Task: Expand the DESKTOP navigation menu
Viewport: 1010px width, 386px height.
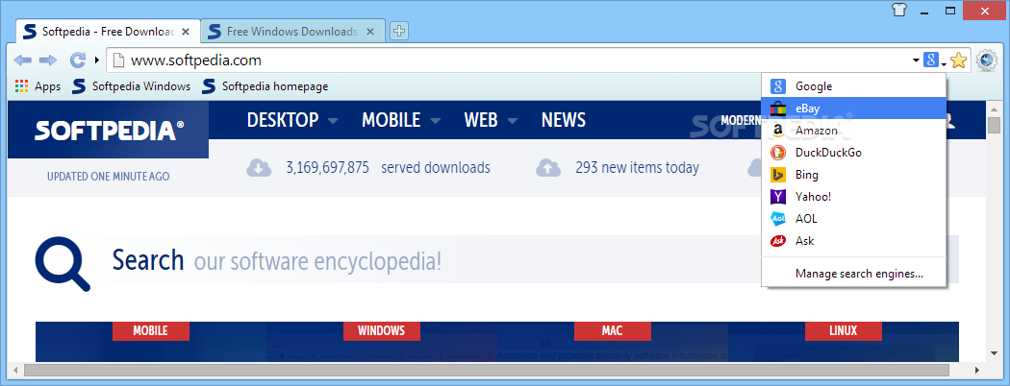Action: pos(292,120)
